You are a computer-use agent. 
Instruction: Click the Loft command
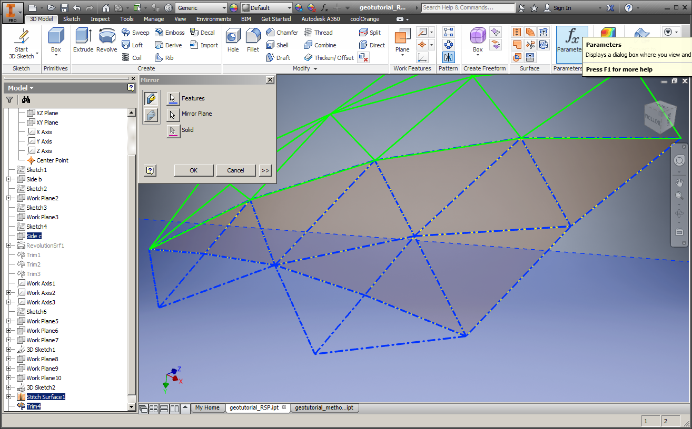(x=132, y=45)
